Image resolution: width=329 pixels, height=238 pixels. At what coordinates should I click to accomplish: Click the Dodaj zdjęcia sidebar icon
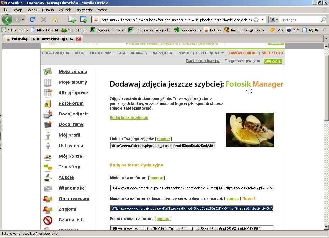coord(48,114)
